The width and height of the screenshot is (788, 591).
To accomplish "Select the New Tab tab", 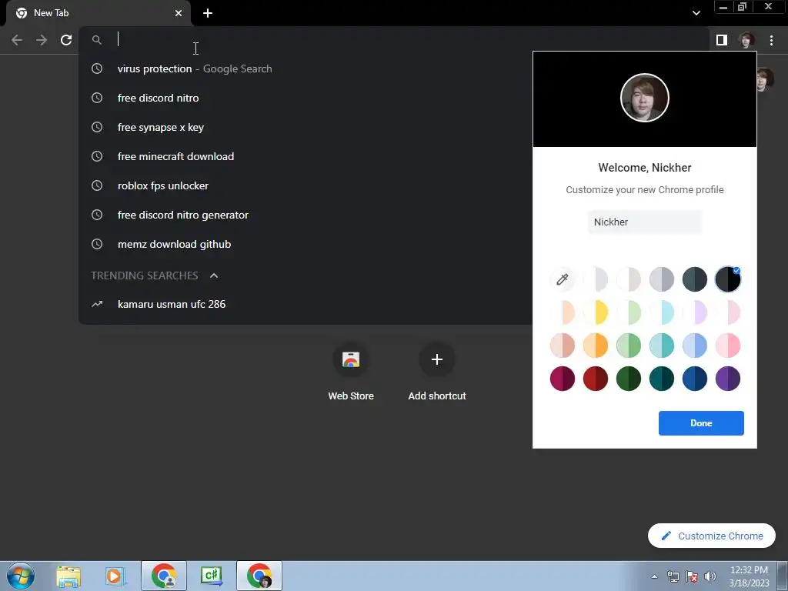I will (x=98, y=13).
